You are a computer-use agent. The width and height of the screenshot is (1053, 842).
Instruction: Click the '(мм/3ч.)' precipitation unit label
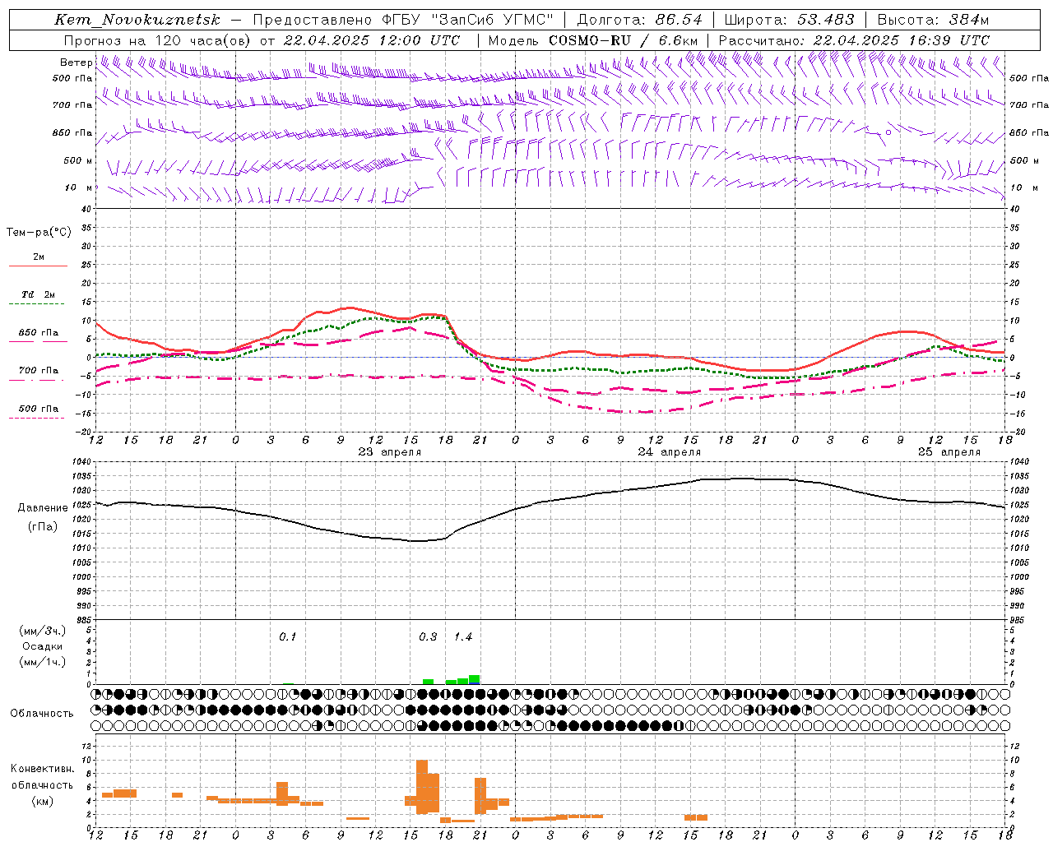(x=43, y=631)
